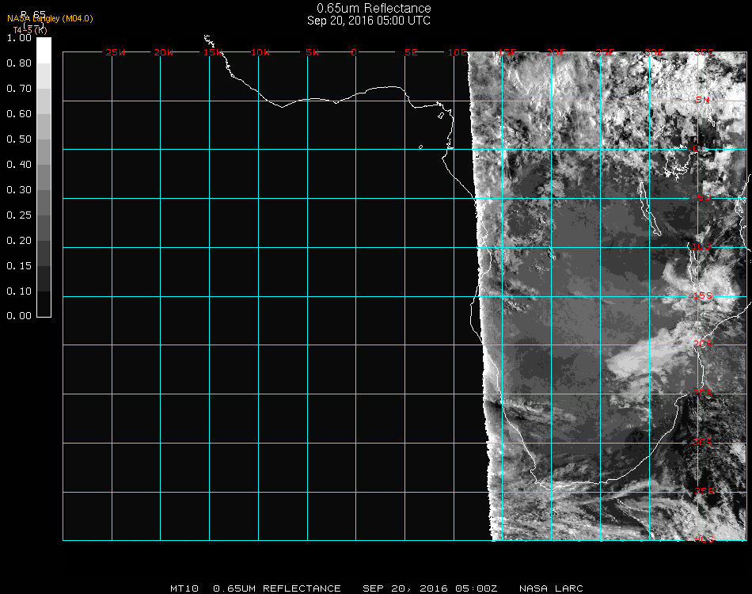Screen dimensions: 752x594
Task: Click the '20W' longitude label
Action: tap(164, 52)
